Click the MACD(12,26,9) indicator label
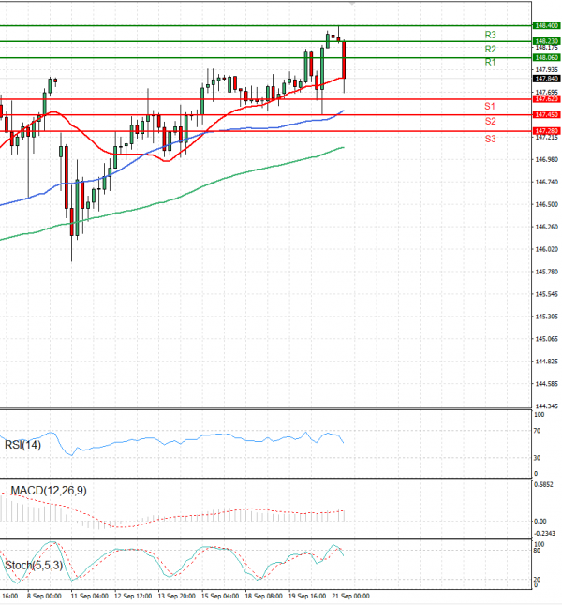The width and height of the screenshot is (562, 605). 49,491
